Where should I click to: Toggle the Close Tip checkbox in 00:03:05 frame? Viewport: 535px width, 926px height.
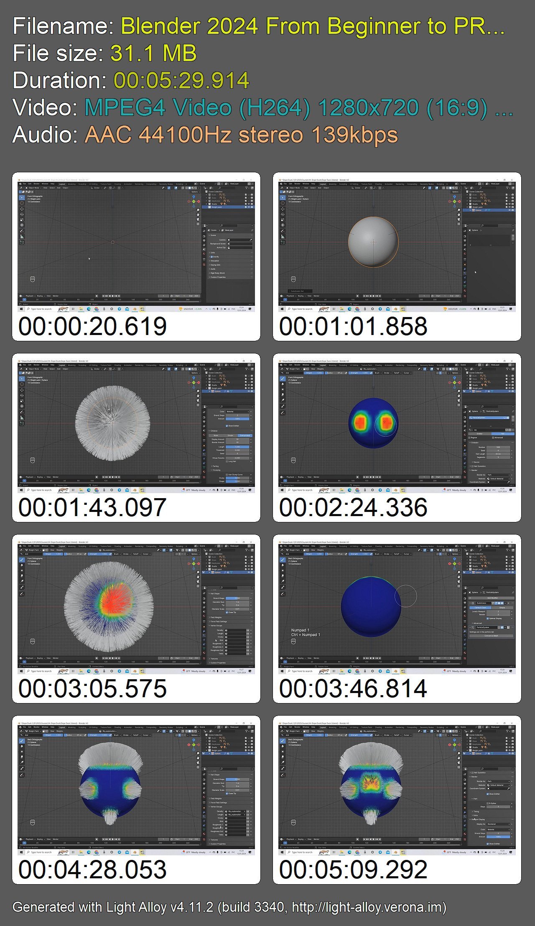pyautogui.click(x=227, y=612)
